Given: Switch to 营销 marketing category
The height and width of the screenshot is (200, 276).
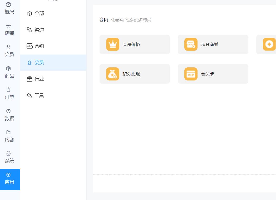Looking at the screenshot, I should pyautogui.click(x=39, y=46).
